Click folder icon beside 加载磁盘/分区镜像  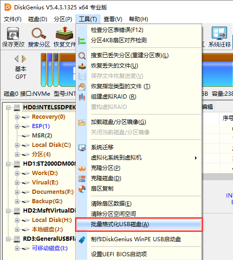pos(82,122)
